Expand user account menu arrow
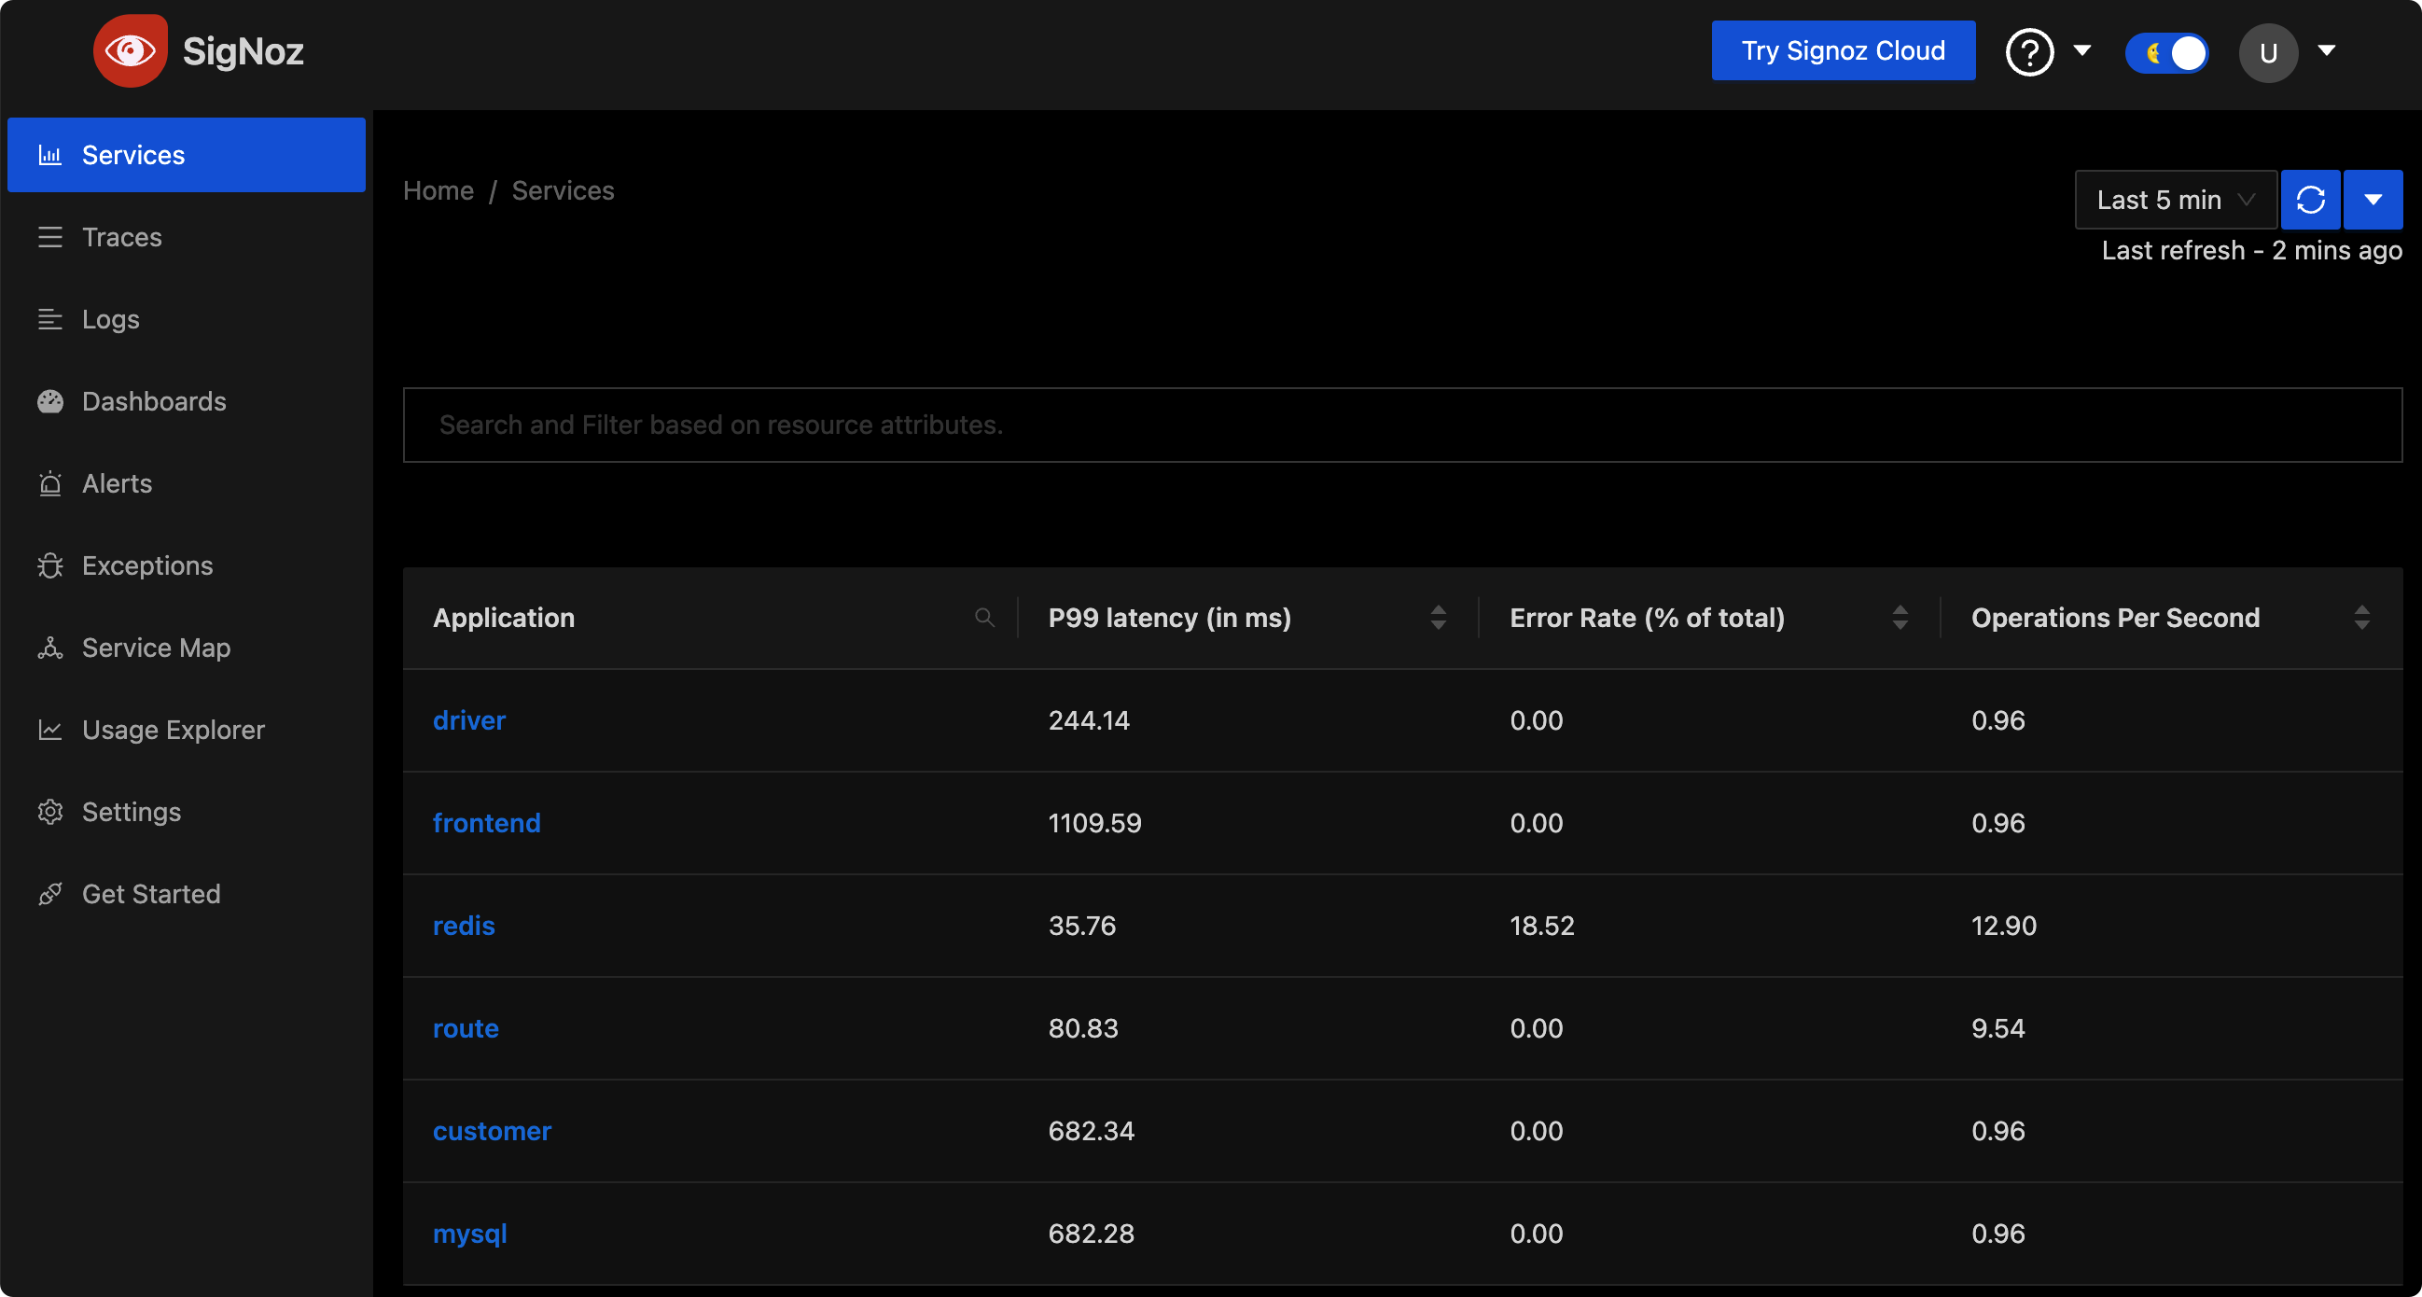Viewport: 2422px width, 1297px height. point(2327,50)
